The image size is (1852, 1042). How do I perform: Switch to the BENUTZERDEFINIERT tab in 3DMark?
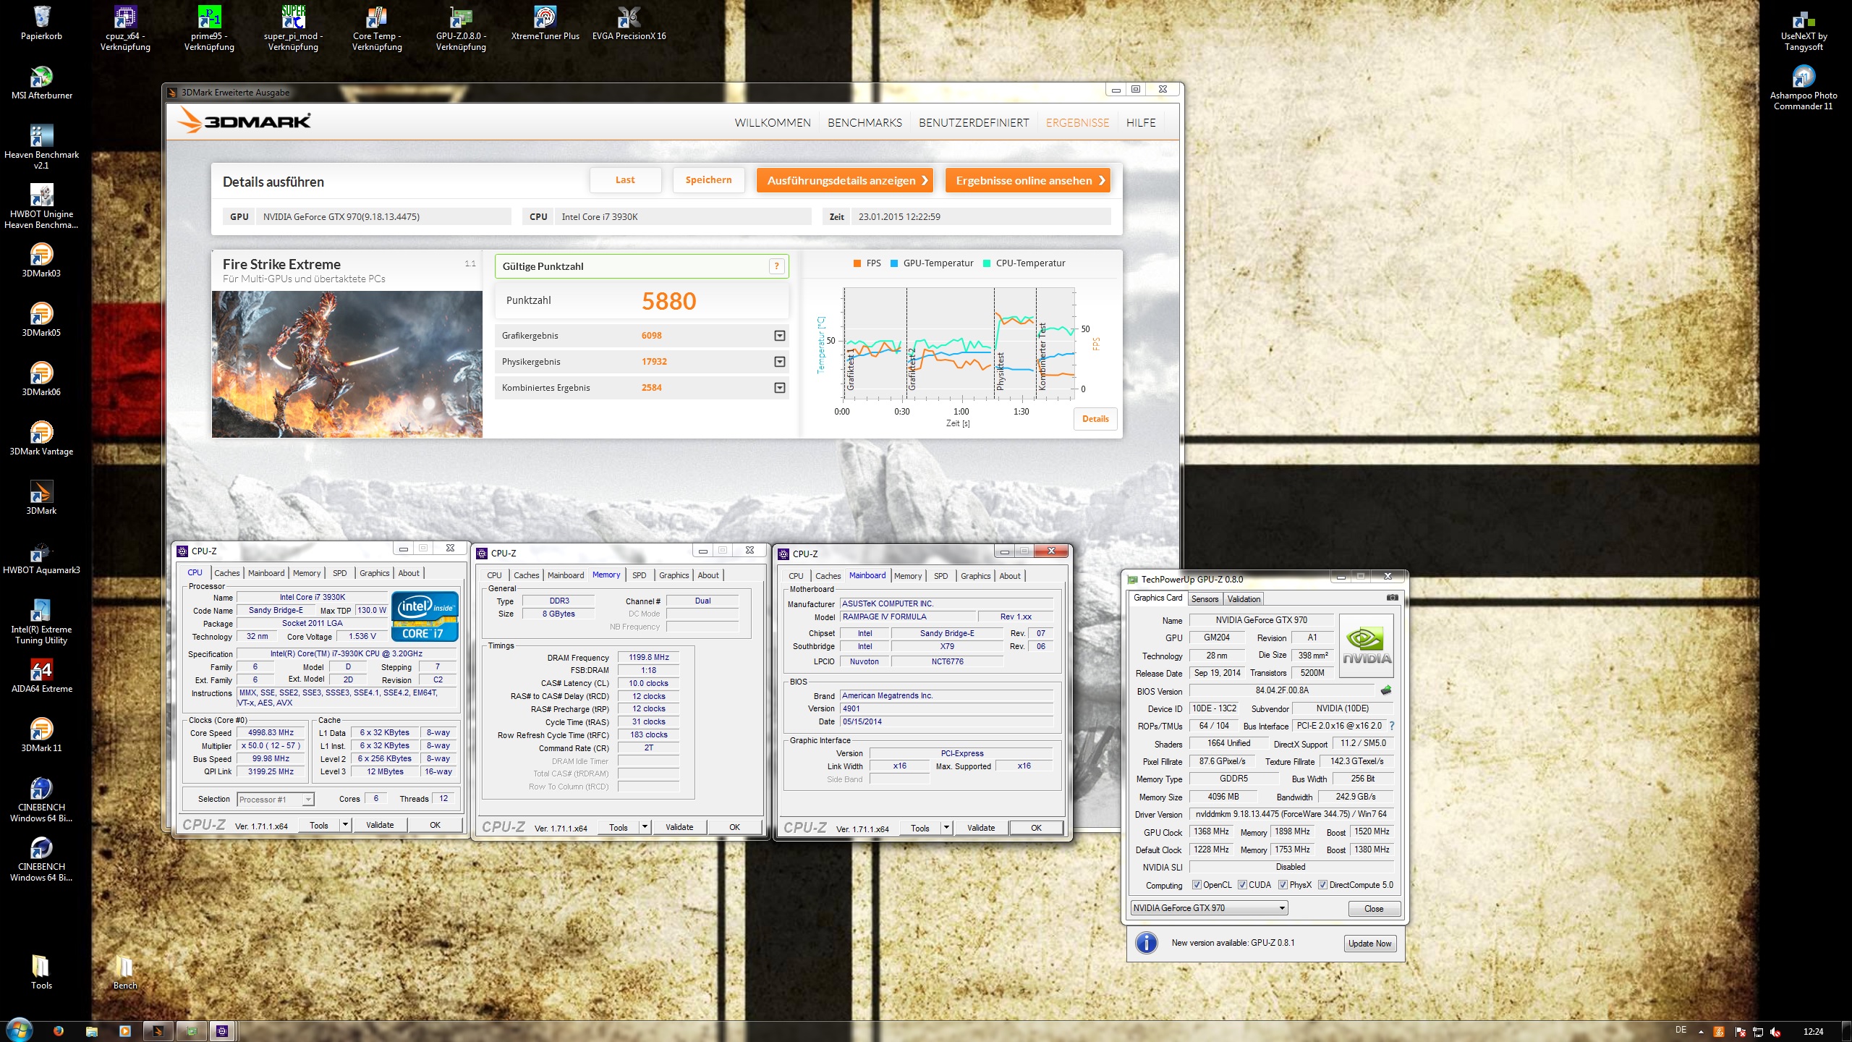pyautogui.click(x=974, y=123)
